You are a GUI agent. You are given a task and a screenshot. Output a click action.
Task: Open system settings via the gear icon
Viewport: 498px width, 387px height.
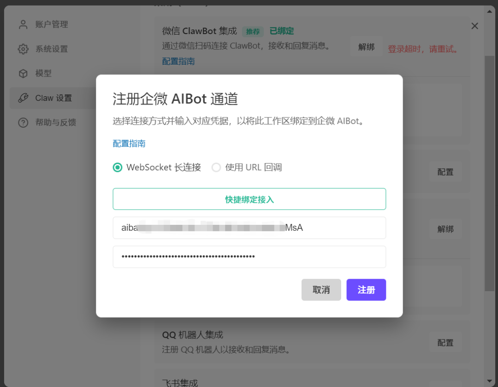(x=23, y=49)
